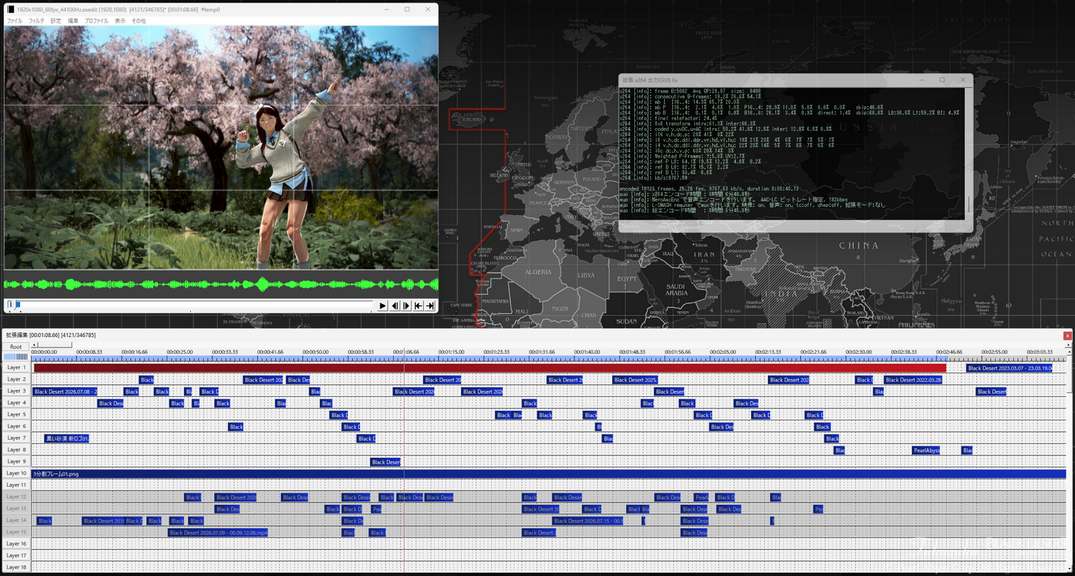Show the hidden Layer 14
This screenshot has width=1075, height=576.
tap(16, 520)
